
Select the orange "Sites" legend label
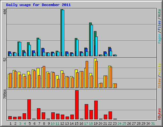(159, 83)
